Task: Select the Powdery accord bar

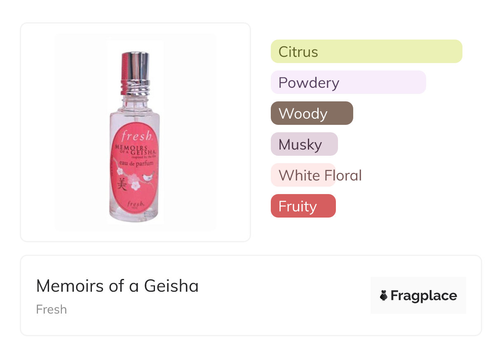Action: (x=348, y=82)
